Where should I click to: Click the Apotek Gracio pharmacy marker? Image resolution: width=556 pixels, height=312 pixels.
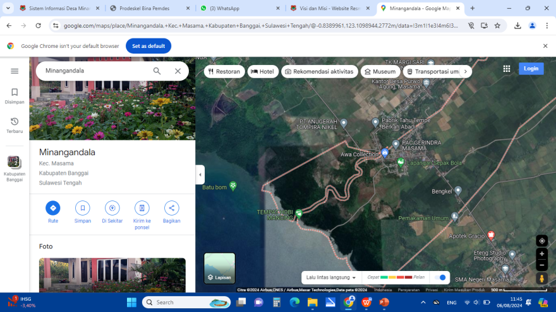[491, 235]
